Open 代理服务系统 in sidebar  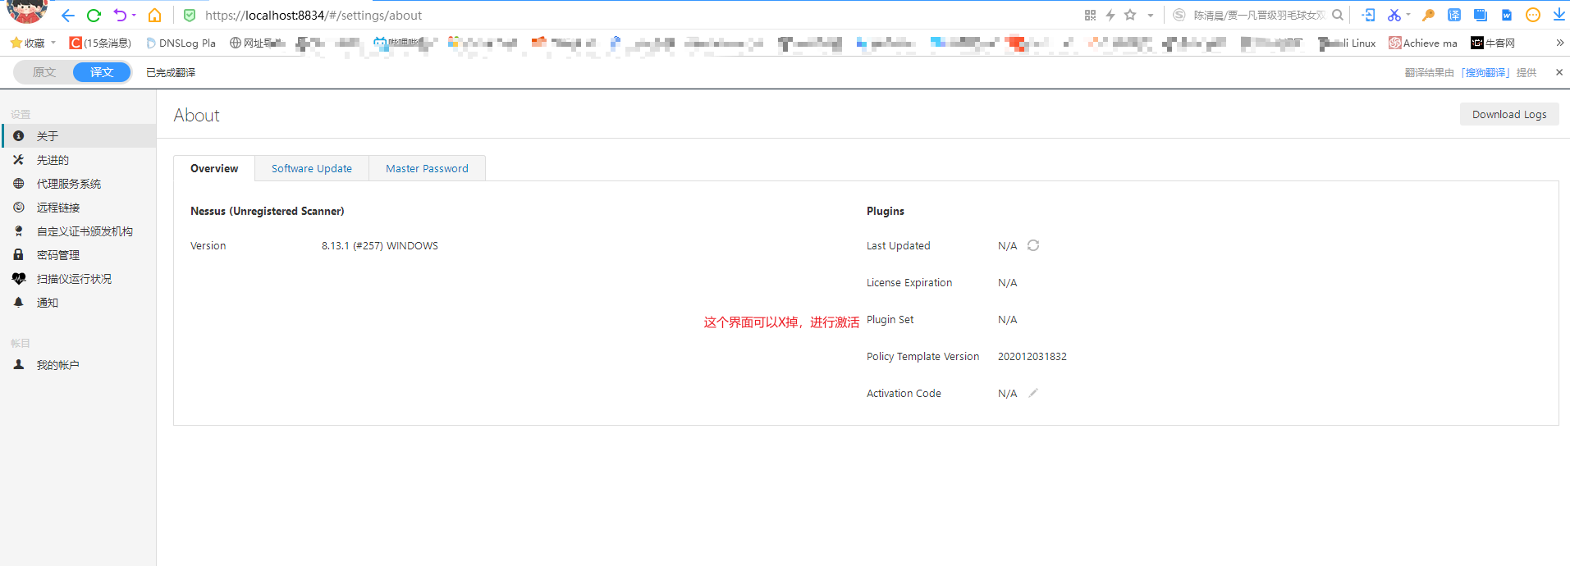[x=78, y=184]
